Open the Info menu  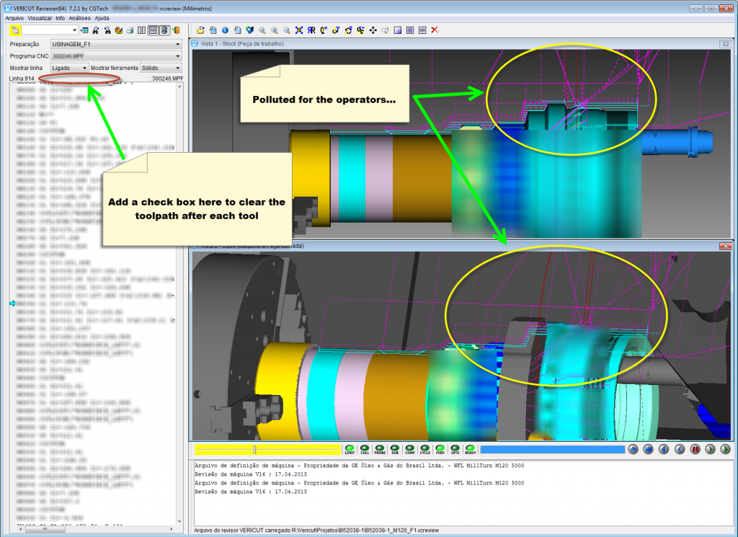[x=61, y=18]
